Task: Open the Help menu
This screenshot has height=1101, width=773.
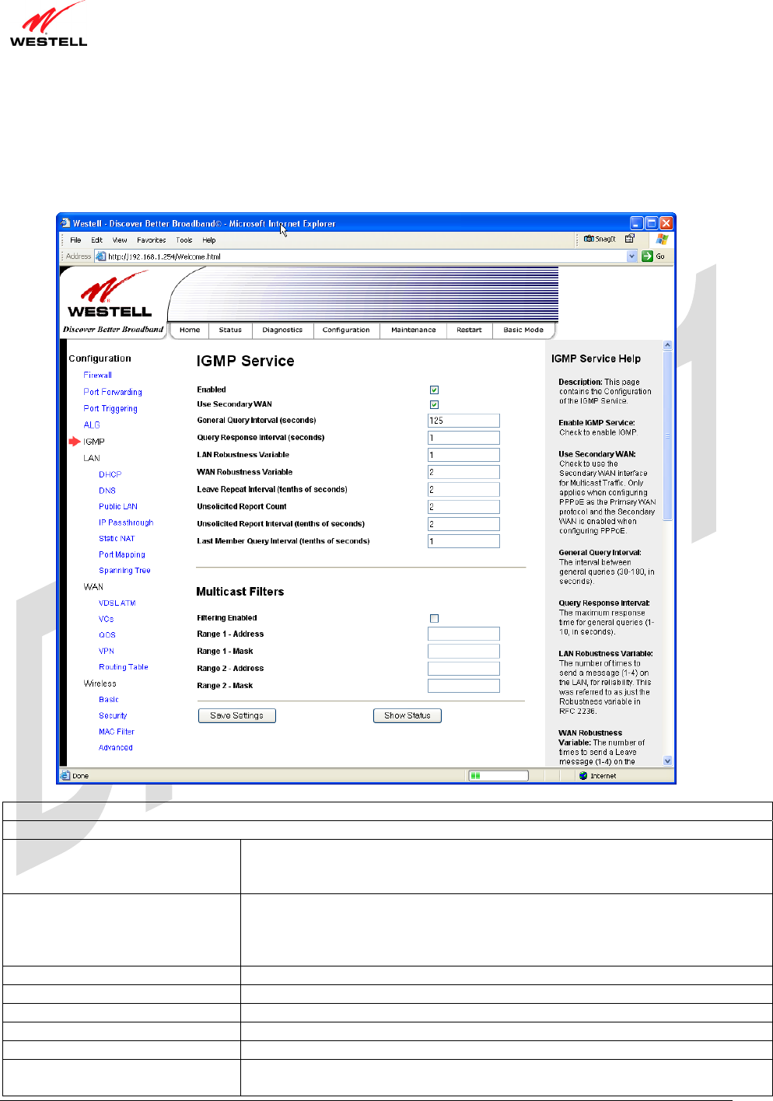Action: (x=209, y=239)
